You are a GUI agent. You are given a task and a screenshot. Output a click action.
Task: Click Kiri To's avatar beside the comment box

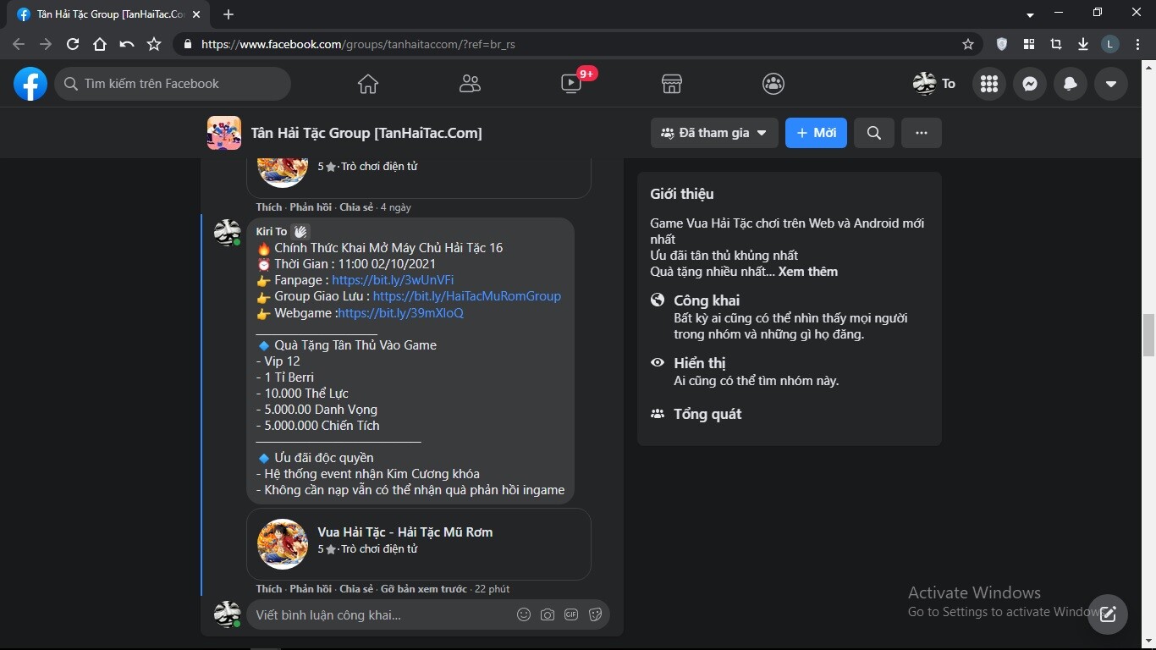point(228,614)
